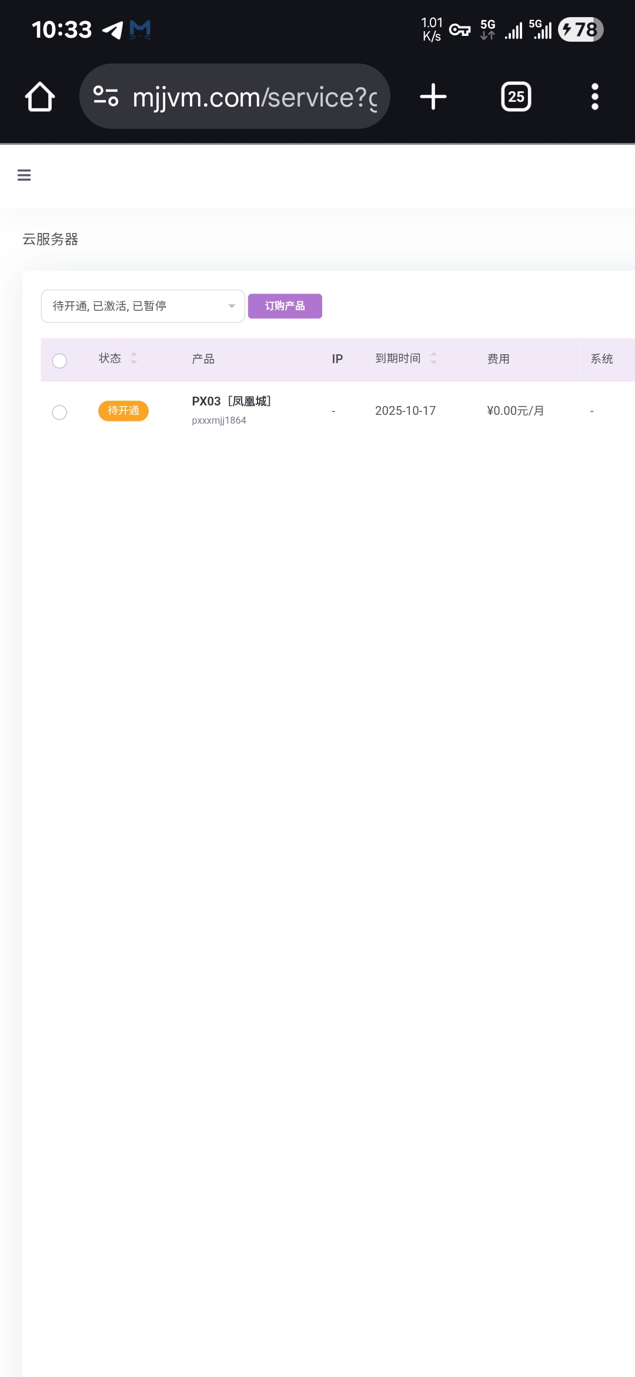Toggle the select-all checkbox in table header
The height and width of the screenshot is (1377, 635).
pyautogui.click(x=59, y=361)
